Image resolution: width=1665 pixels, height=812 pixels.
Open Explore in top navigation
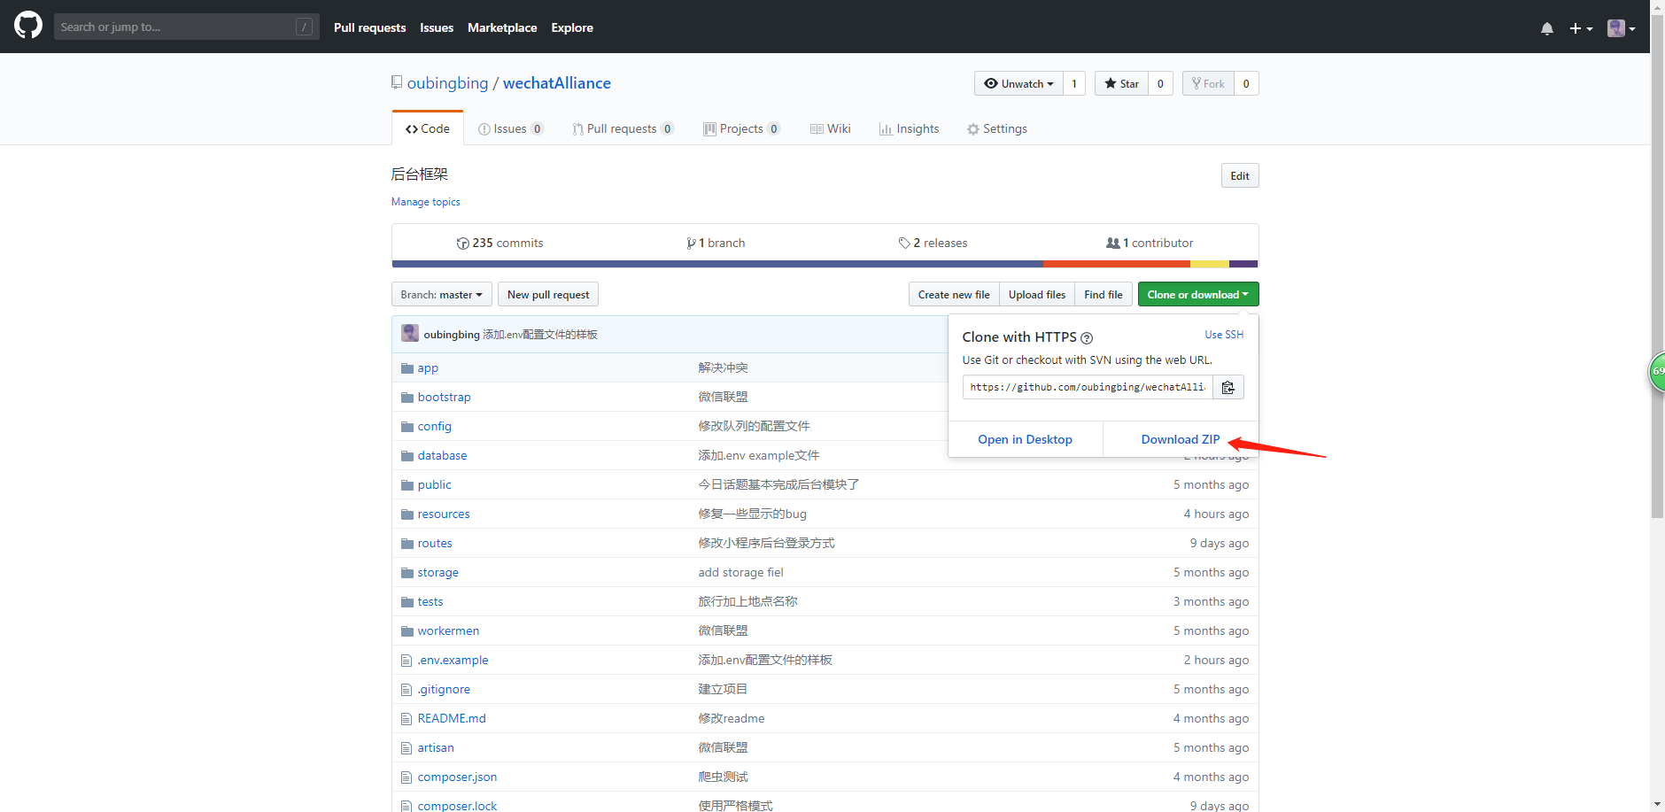tap(572, 27)
